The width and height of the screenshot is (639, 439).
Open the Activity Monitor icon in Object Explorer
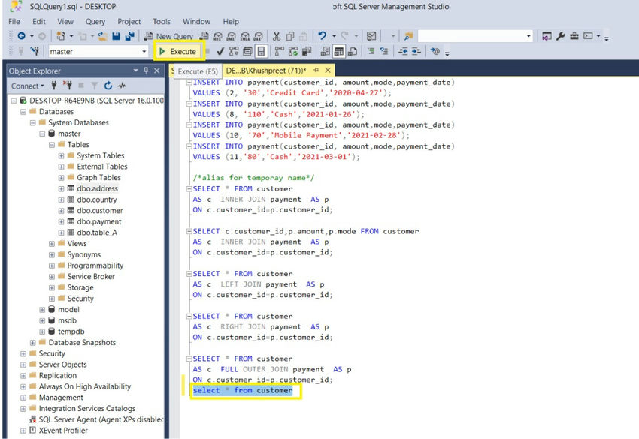pos(121,86)
